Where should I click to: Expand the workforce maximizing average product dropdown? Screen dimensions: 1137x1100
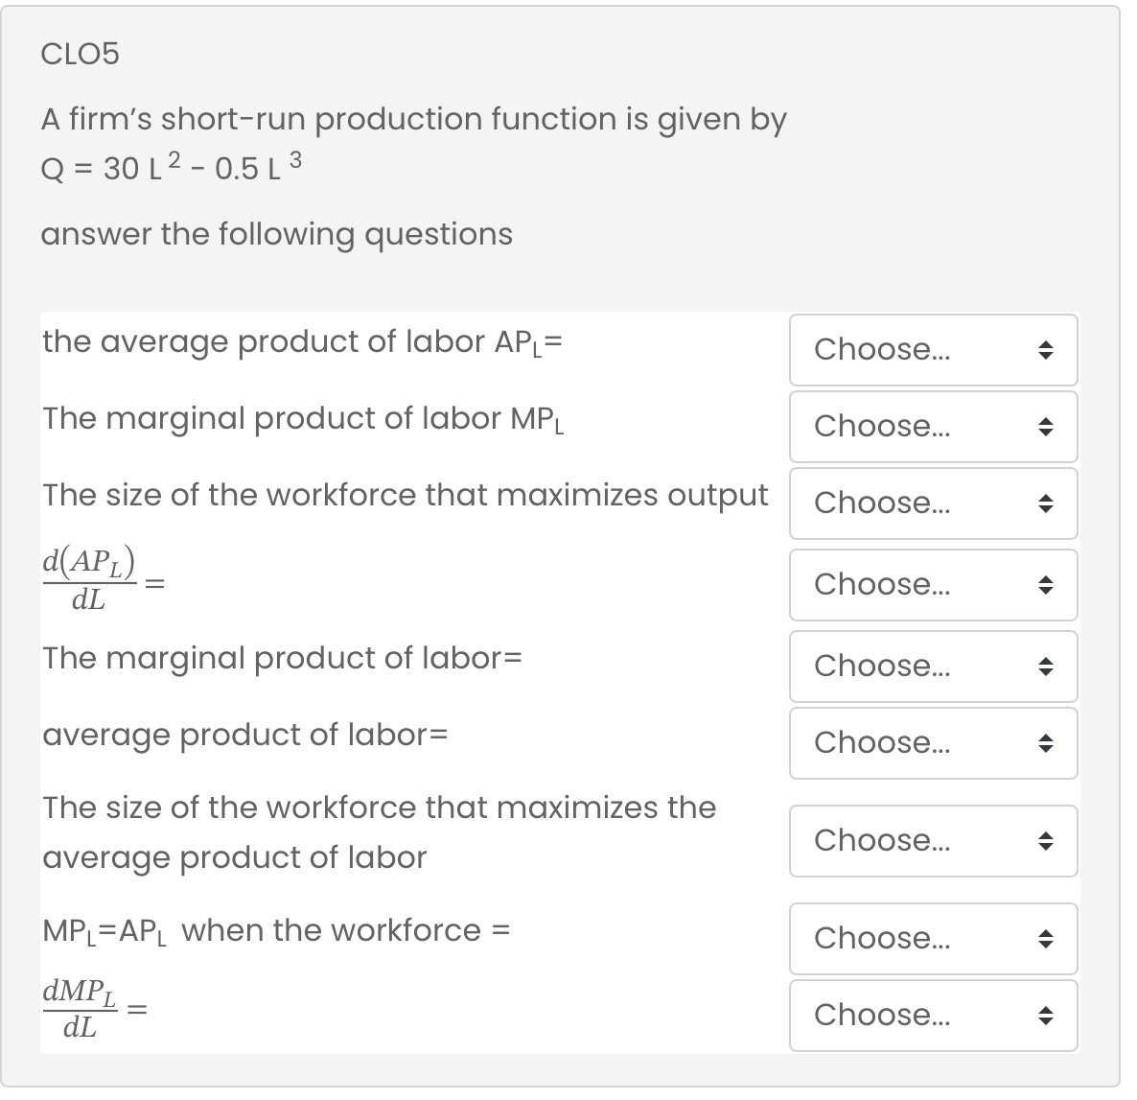(932, 841)
